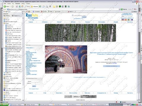
Task: Click the site search submit button
Action: (x=84, y=17)
